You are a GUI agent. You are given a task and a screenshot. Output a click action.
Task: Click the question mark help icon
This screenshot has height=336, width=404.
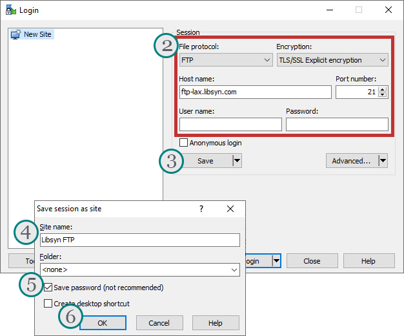point(201,209)
